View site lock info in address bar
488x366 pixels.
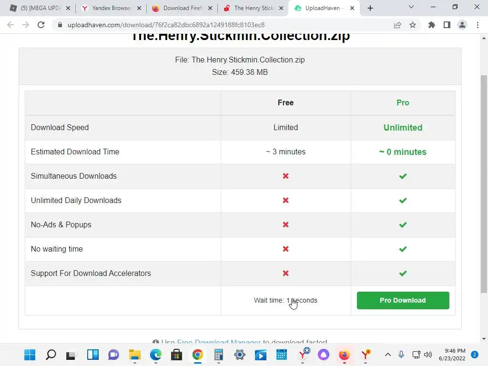click(x=60, y=25)
